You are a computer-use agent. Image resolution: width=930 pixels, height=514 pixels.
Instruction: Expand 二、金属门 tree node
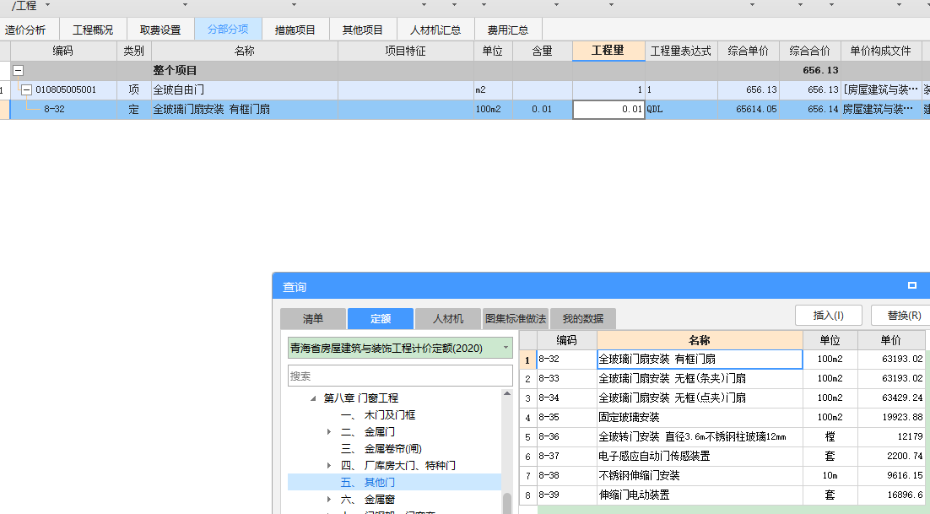329,432
